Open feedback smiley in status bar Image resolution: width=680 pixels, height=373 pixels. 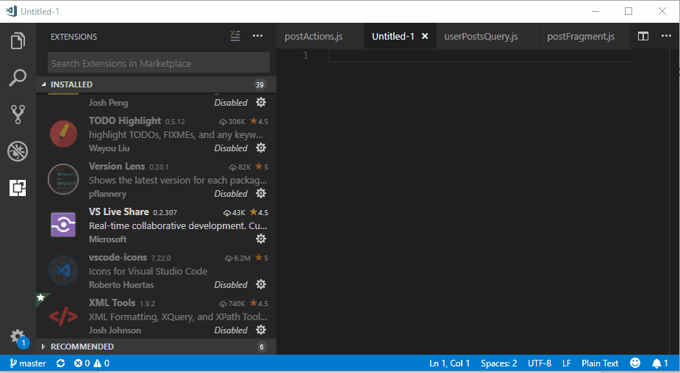tap(635, 363)
